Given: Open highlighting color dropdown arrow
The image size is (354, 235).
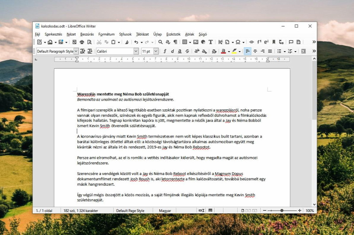Looking at the screenshot, I should click(x=239, y=52).
